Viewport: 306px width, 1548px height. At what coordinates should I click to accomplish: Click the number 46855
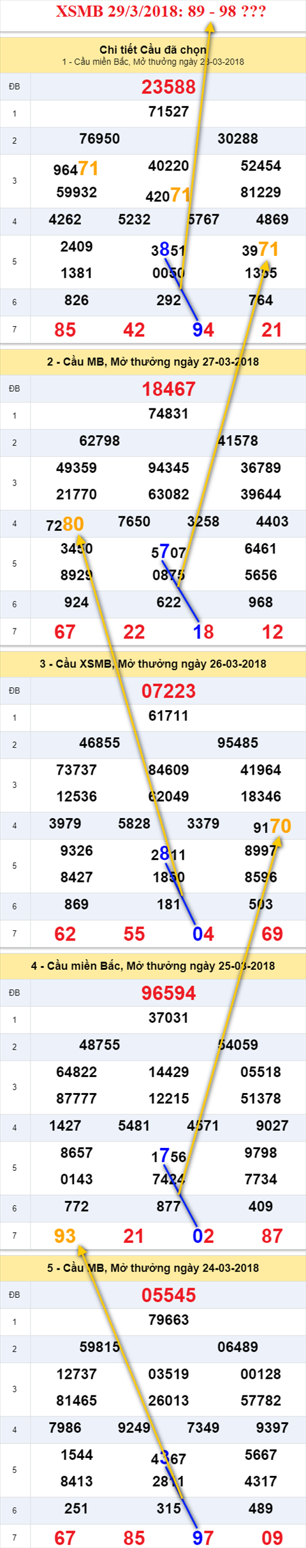pos(99,743)
